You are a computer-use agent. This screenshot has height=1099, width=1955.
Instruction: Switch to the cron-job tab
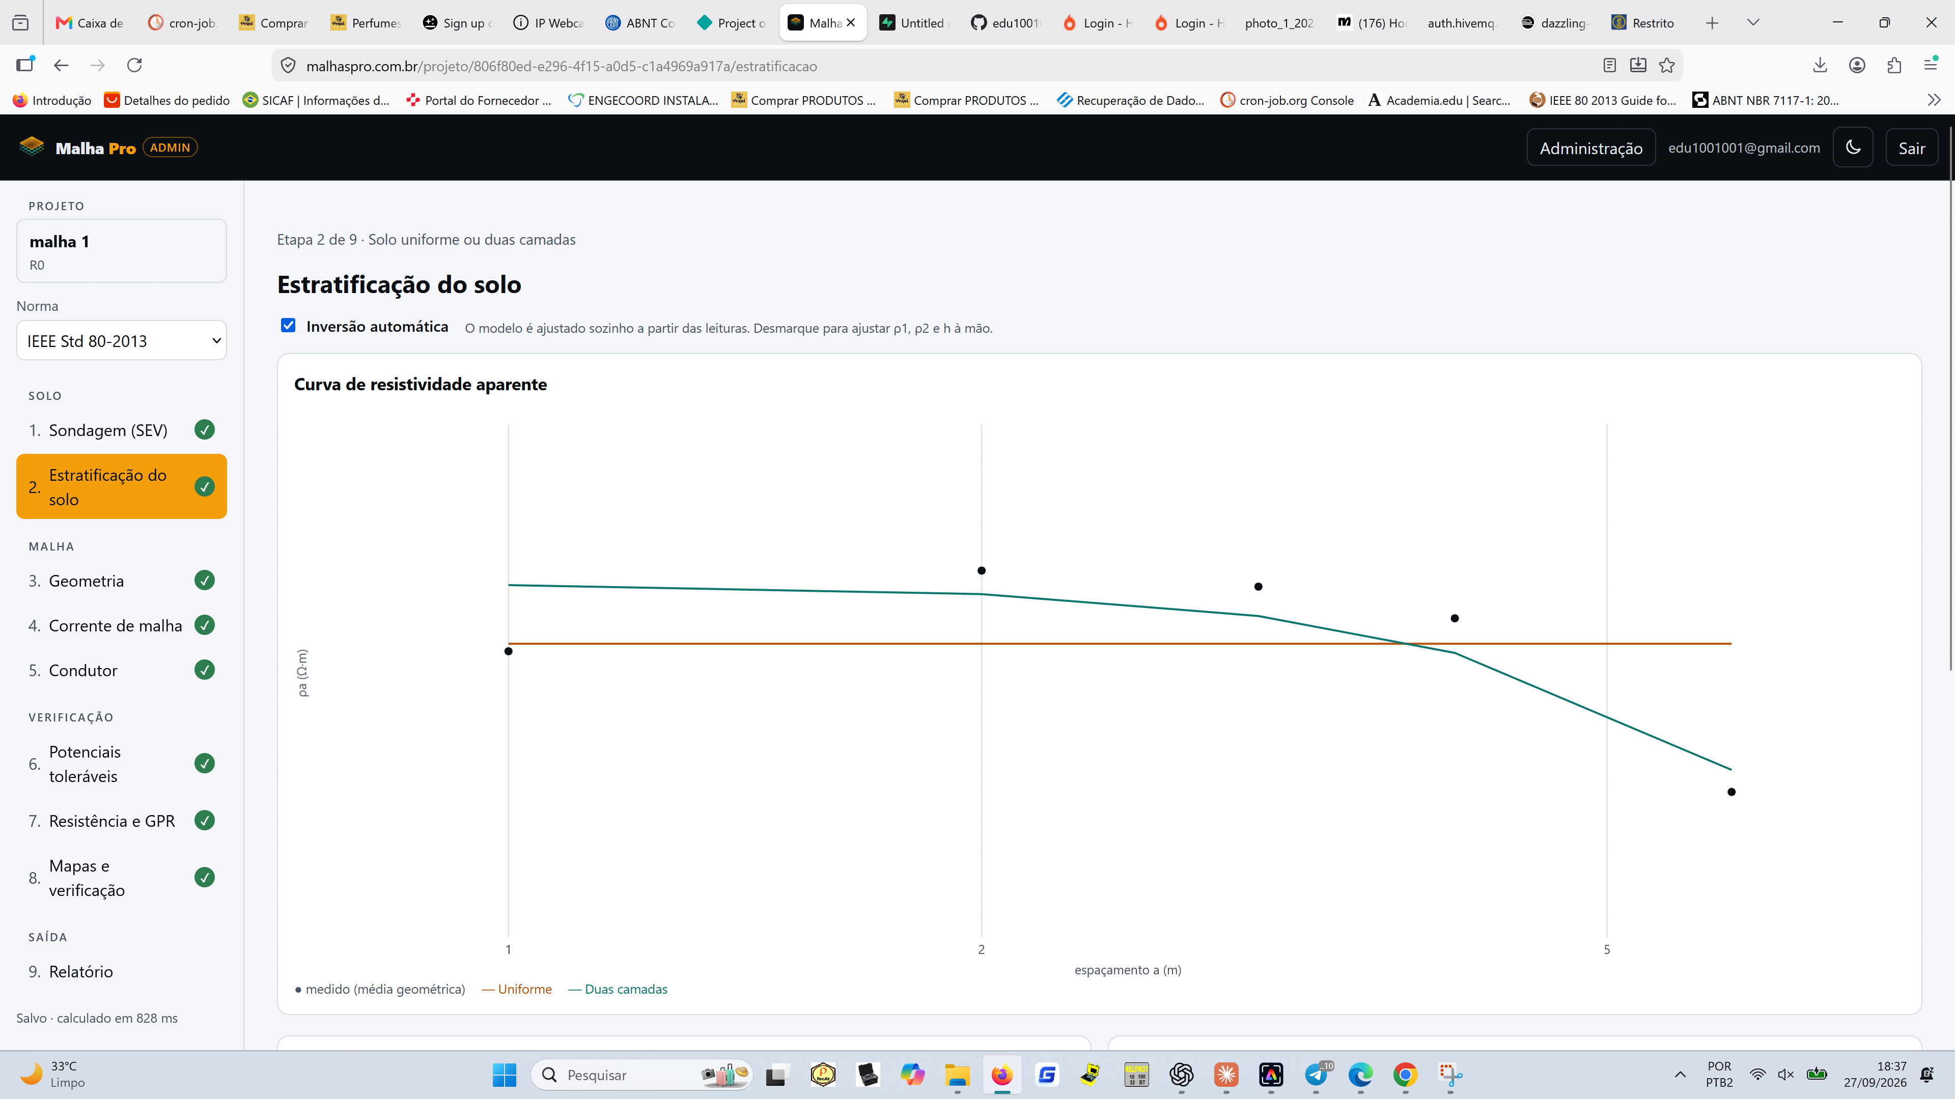[182, 23]
